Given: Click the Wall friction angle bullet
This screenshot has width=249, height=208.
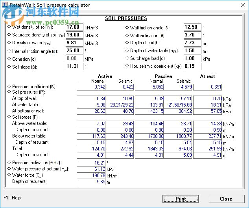Looking at the screenshot, I should tap(127, 27).
